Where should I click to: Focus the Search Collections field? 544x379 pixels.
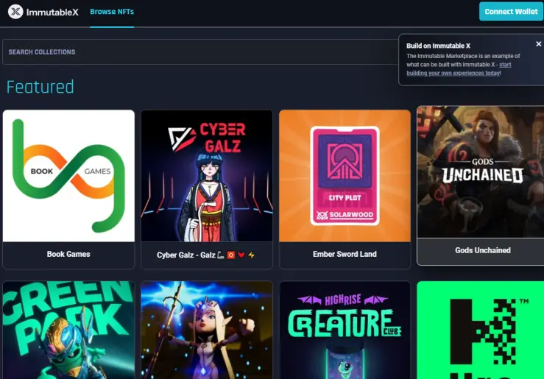click(x=200, y=52)
